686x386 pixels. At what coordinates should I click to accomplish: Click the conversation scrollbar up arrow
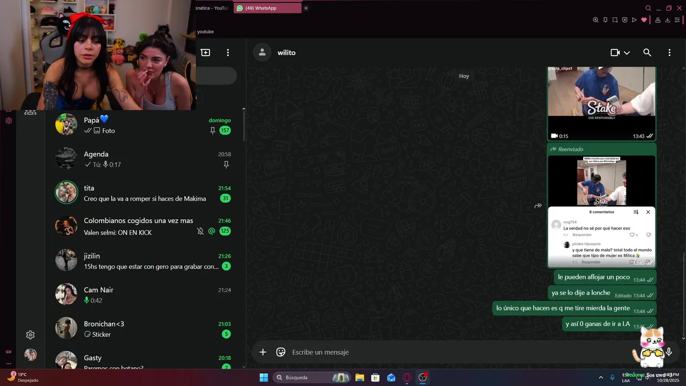pyautogui.click(x=683, y=69)
